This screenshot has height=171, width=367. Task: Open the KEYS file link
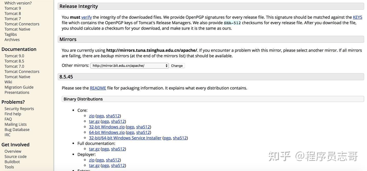357,17
